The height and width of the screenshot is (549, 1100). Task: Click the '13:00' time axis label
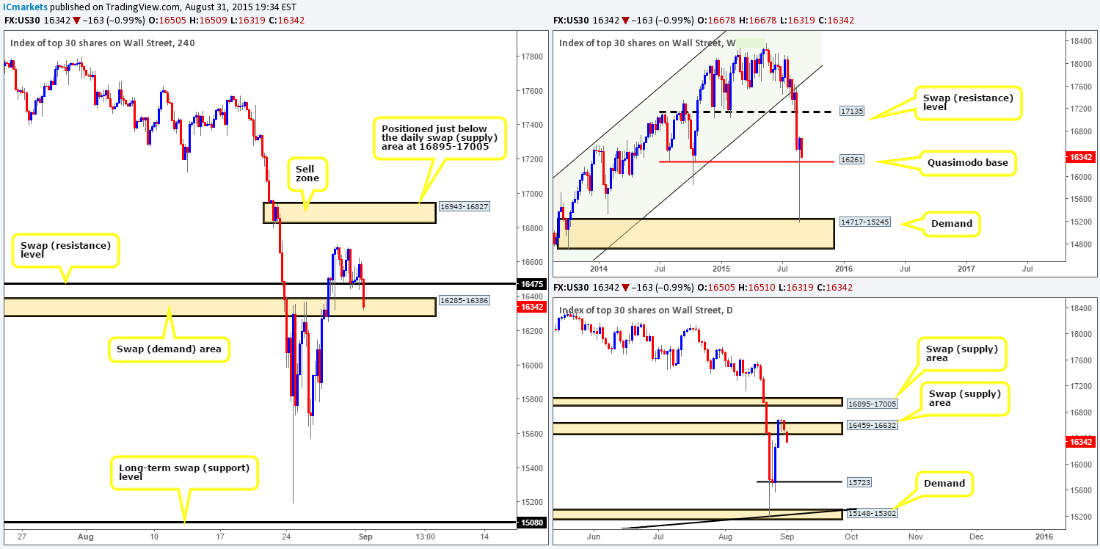pos(425,536)
